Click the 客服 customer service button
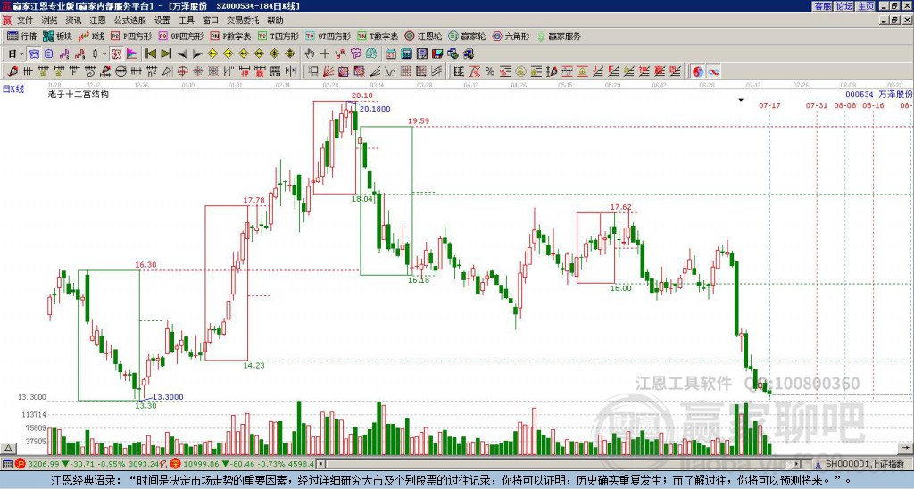Image resolution: width=914 pixels, height=489 pixels. [x=822, y=6]
